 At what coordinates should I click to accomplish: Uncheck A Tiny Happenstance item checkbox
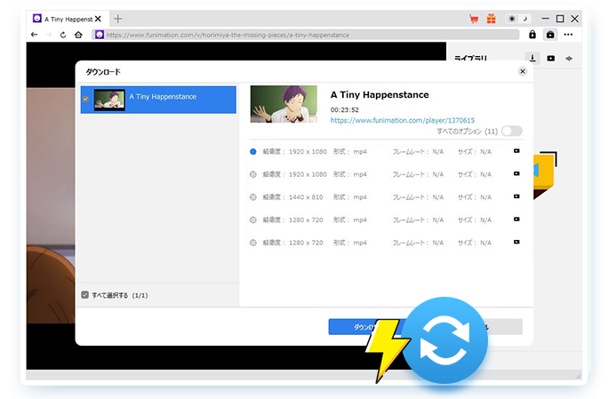(x=85, y=99)
